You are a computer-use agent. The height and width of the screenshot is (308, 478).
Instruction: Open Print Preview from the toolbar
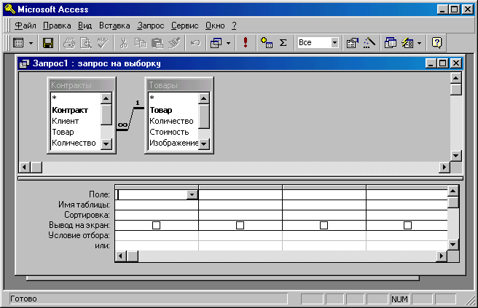click(86, 43)
